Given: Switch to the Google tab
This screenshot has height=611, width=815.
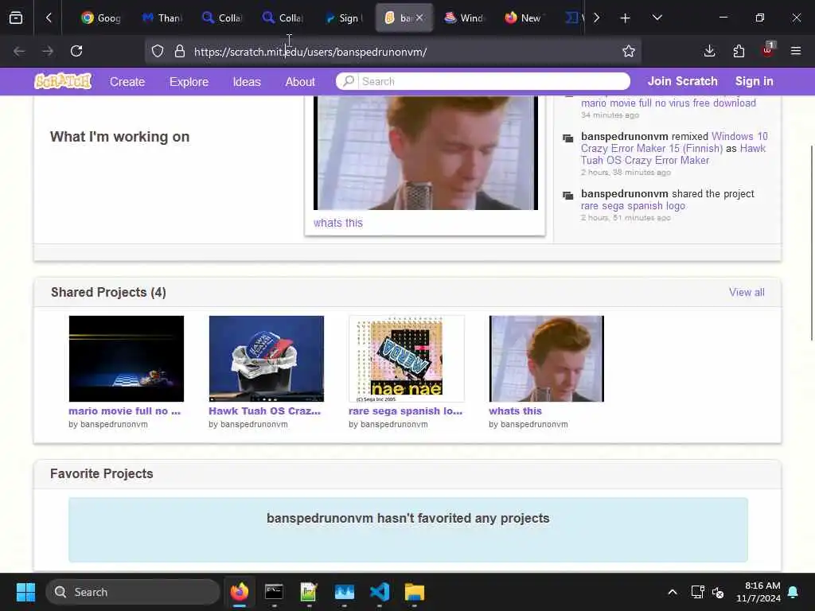Looking at the screenshot, I should point(101,18).
